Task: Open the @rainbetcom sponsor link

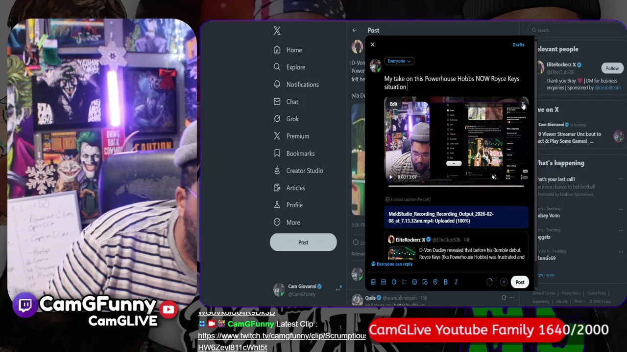Action: tap(607, 88)
